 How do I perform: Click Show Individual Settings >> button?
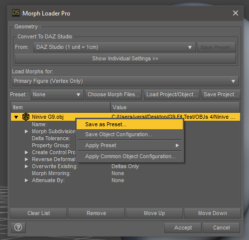tap(125, 58)
